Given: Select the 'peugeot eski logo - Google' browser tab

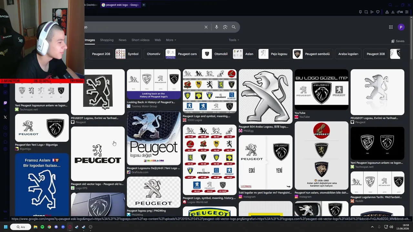Looking at the screenshot, I should click(x=120, y=5).
